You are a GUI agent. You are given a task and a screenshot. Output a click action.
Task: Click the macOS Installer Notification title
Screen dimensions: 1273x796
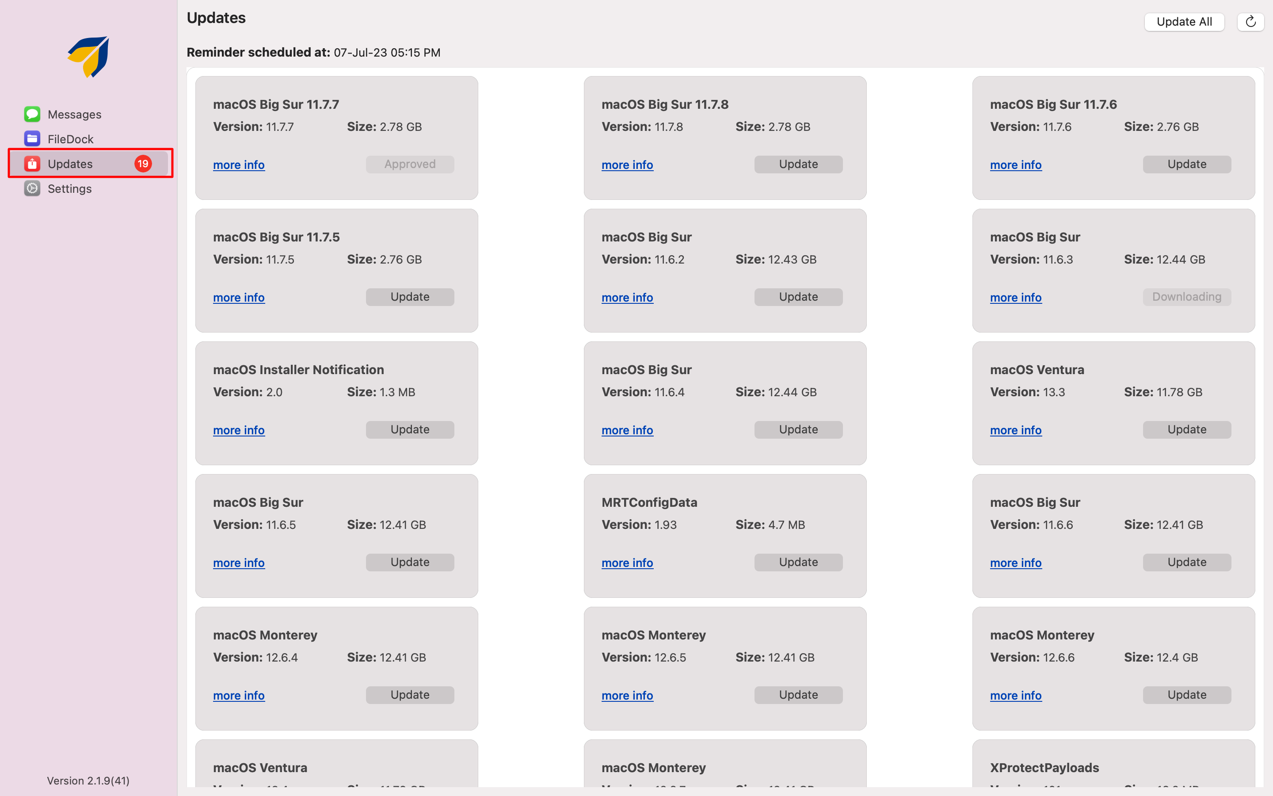pyautogui.click(x=298, y=370)
